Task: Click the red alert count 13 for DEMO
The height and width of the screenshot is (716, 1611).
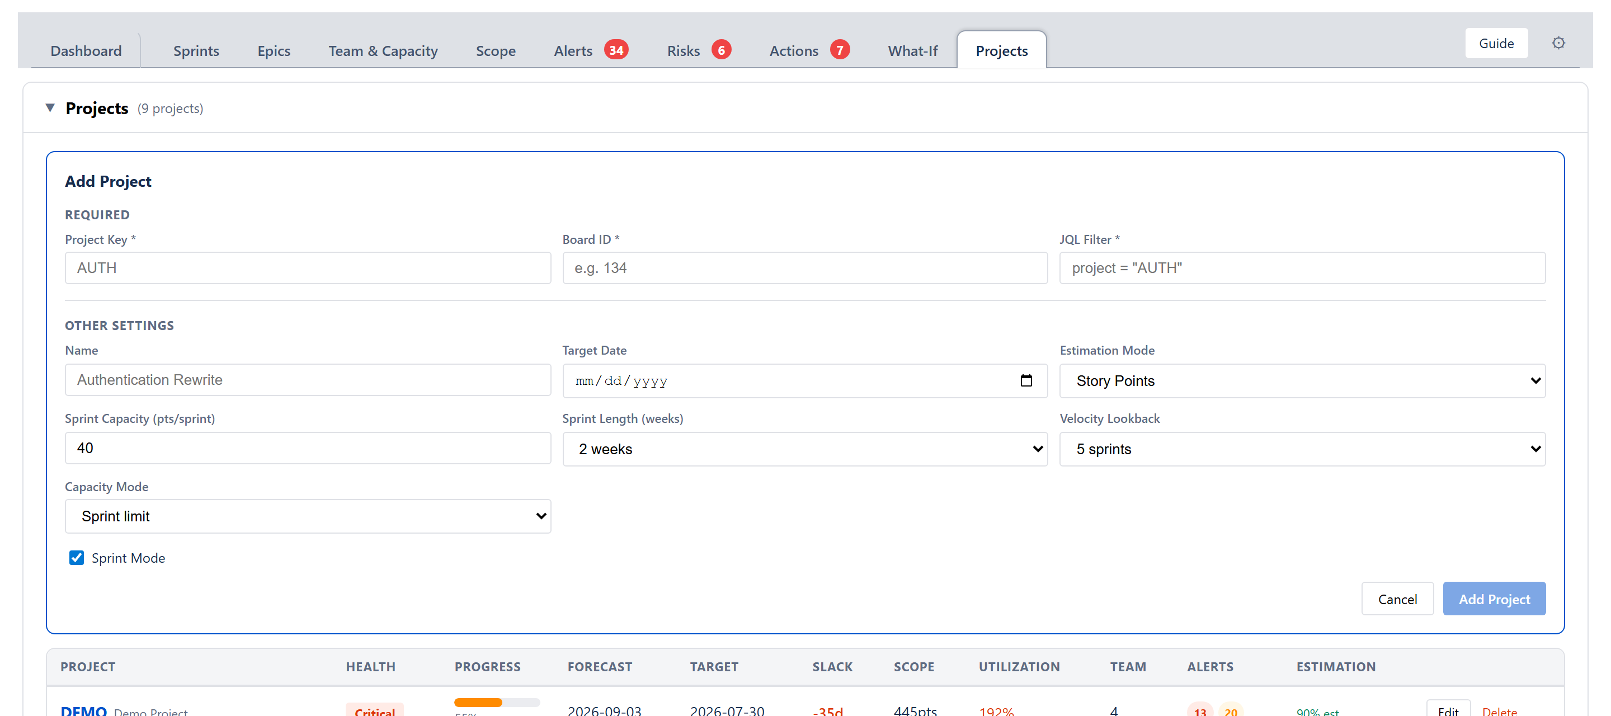Action: [x=1199, y=710]
